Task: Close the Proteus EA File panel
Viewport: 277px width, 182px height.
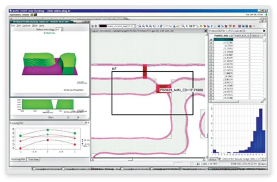Action: point(264,31)
